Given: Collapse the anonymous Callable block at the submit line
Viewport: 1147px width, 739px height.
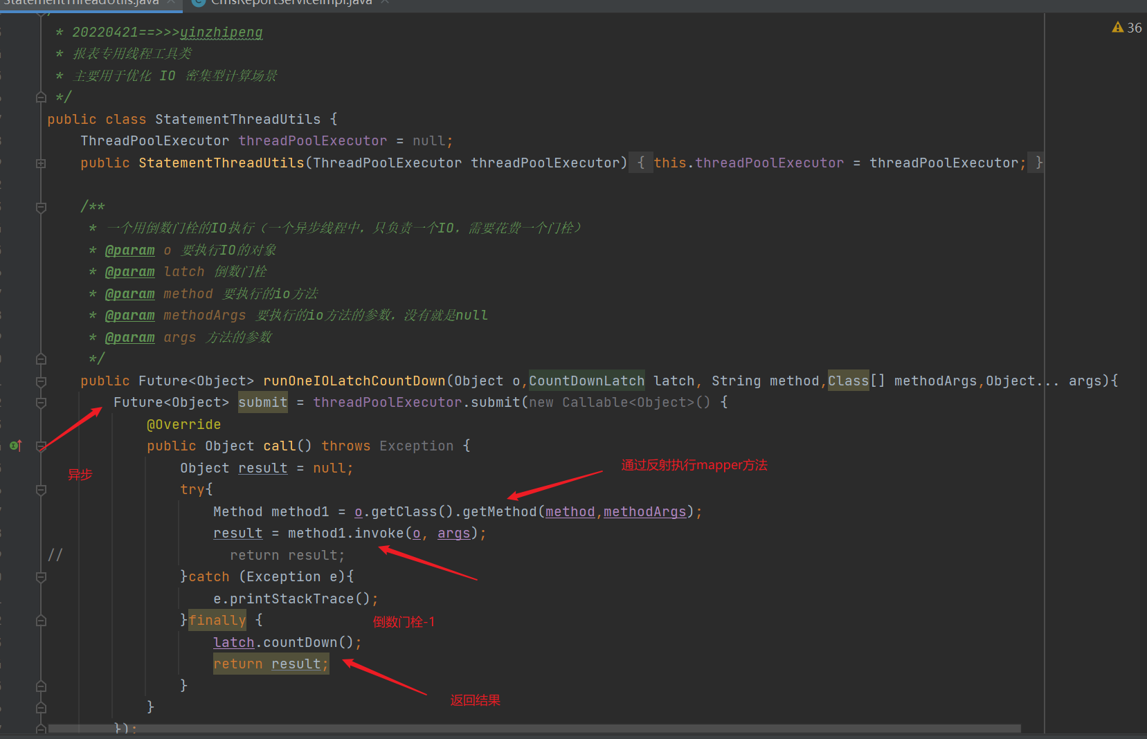Looking at the screenshot, I should click(x=41, y=403).
